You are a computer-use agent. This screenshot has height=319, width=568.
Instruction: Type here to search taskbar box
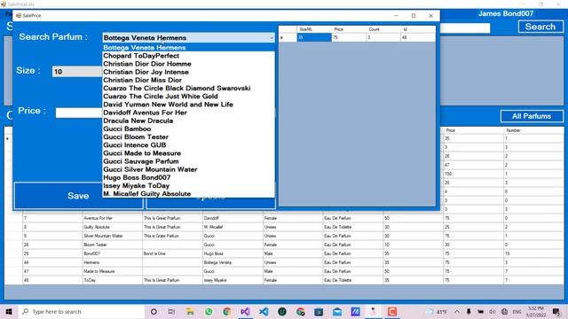(82, 311)
